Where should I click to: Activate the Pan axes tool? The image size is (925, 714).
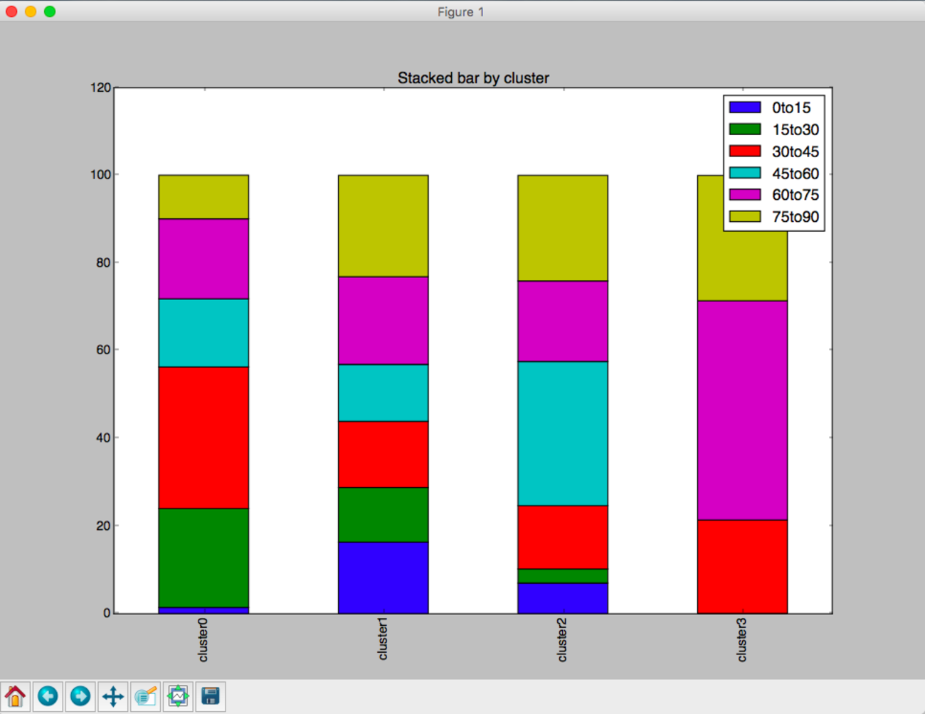click(113, 696)
